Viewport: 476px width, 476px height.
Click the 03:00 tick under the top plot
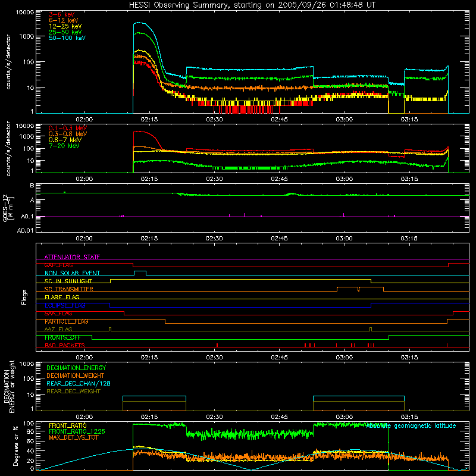click(x=345, y=120)
